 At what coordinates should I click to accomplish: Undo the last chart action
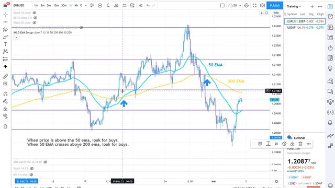(148, 6)
